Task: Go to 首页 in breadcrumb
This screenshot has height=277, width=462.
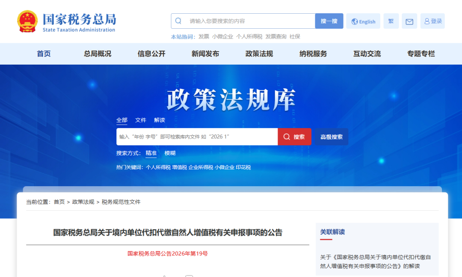Action: click(59, 202)
